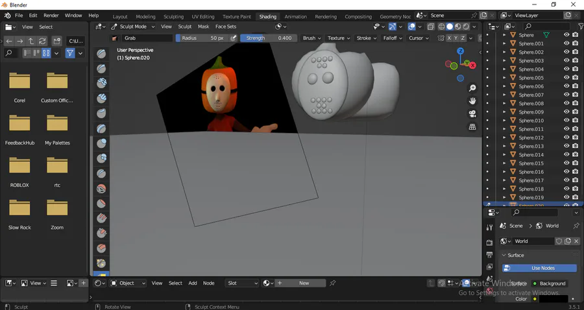Select thumbnail display mode in file browser
The height and width of the screenshot is (310, 584).
(x=46, y=53)
